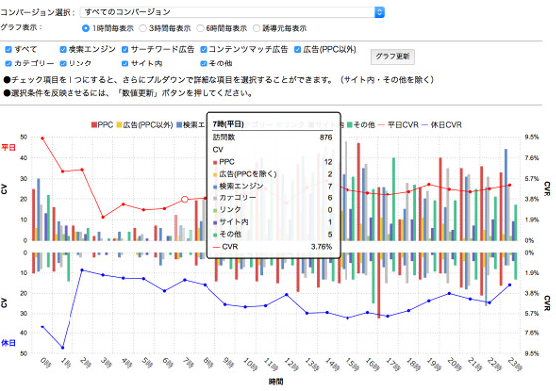The image size is (556, 391).
Task: Click the 休日CVR legend entry
Action: point(442,125)
